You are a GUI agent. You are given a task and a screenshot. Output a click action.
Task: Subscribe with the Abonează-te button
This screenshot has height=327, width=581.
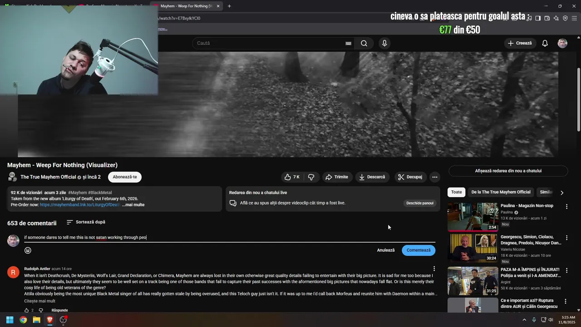pyautogui.click(x=125, y=177)
